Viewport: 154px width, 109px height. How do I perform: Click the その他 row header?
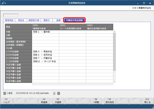coord(18,48)
